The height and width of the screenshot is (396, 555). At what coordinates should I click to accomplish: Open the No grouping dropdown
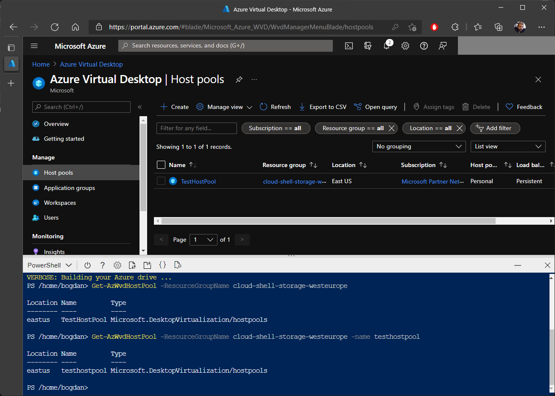tap(419, 146)
